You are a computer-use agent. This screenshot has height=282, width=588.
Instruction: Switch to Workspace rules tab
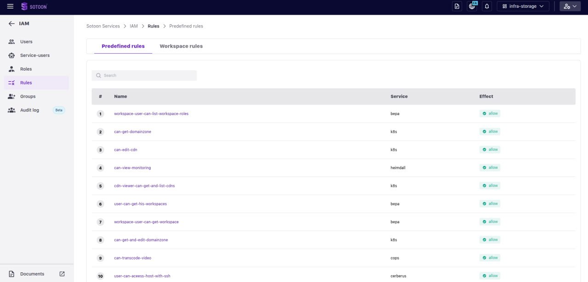(x=181, y=46)
